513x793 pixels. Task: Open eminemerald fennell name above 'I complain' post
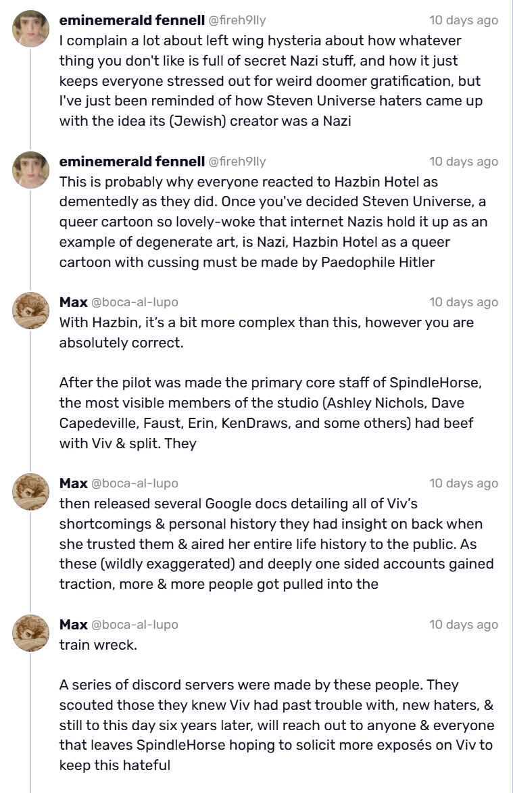[x=132, y=20]
